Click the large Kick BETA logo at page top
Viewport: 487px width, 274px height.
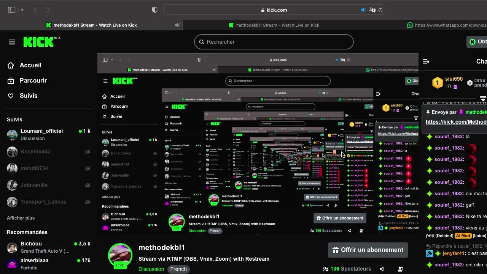(42, 41)
